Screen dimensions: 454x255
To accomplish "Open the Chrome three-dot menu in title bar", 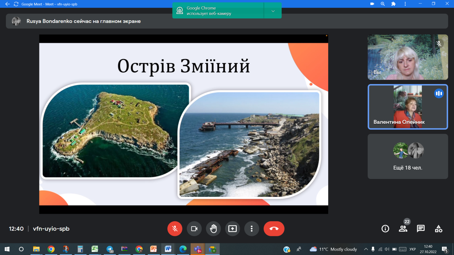I will (405, 4).
